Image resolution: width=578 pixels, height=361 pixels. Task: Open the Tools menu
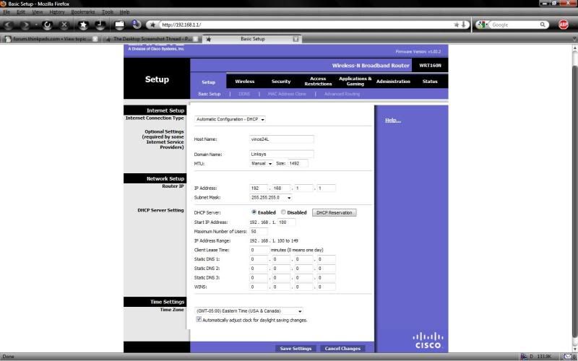pyautogui.click(x=108, y=12)
